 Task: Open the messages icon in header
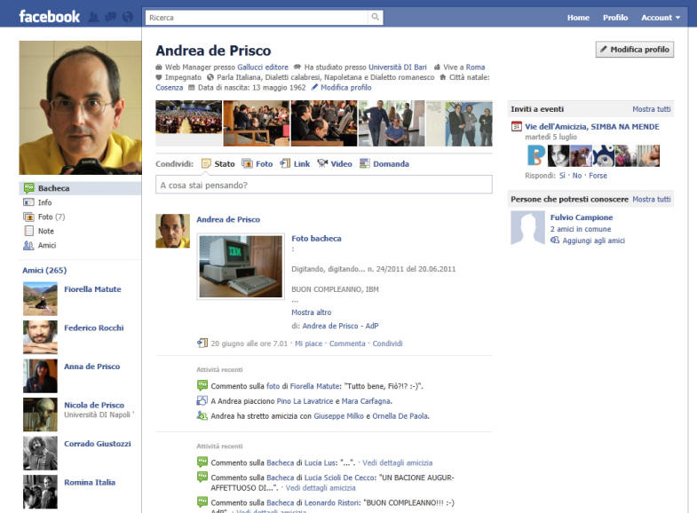click(x=111, y=18)
